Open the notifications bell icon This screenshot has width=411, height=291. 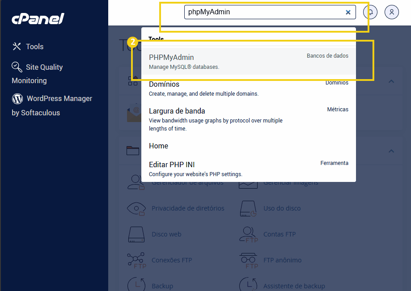(370, 12)
